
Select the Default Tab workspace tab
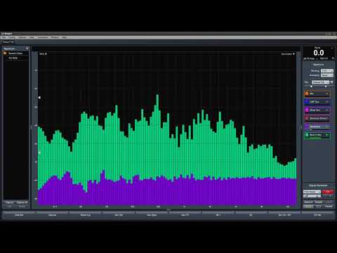point(8,42)
